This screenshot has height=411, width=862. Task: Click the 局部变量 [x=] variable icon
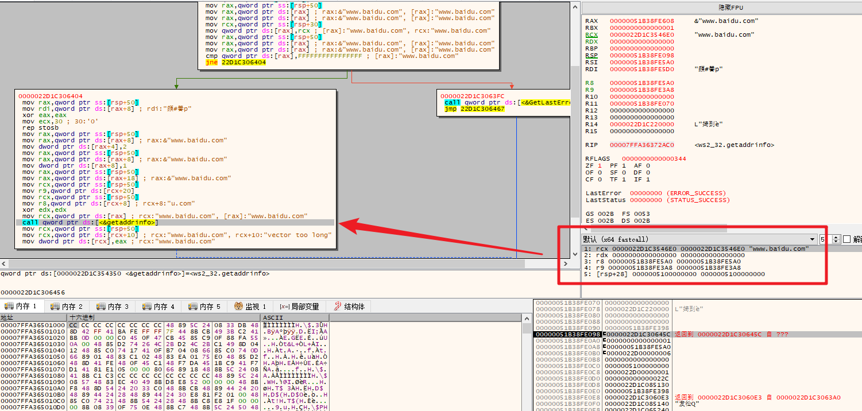tap(284, 307)
